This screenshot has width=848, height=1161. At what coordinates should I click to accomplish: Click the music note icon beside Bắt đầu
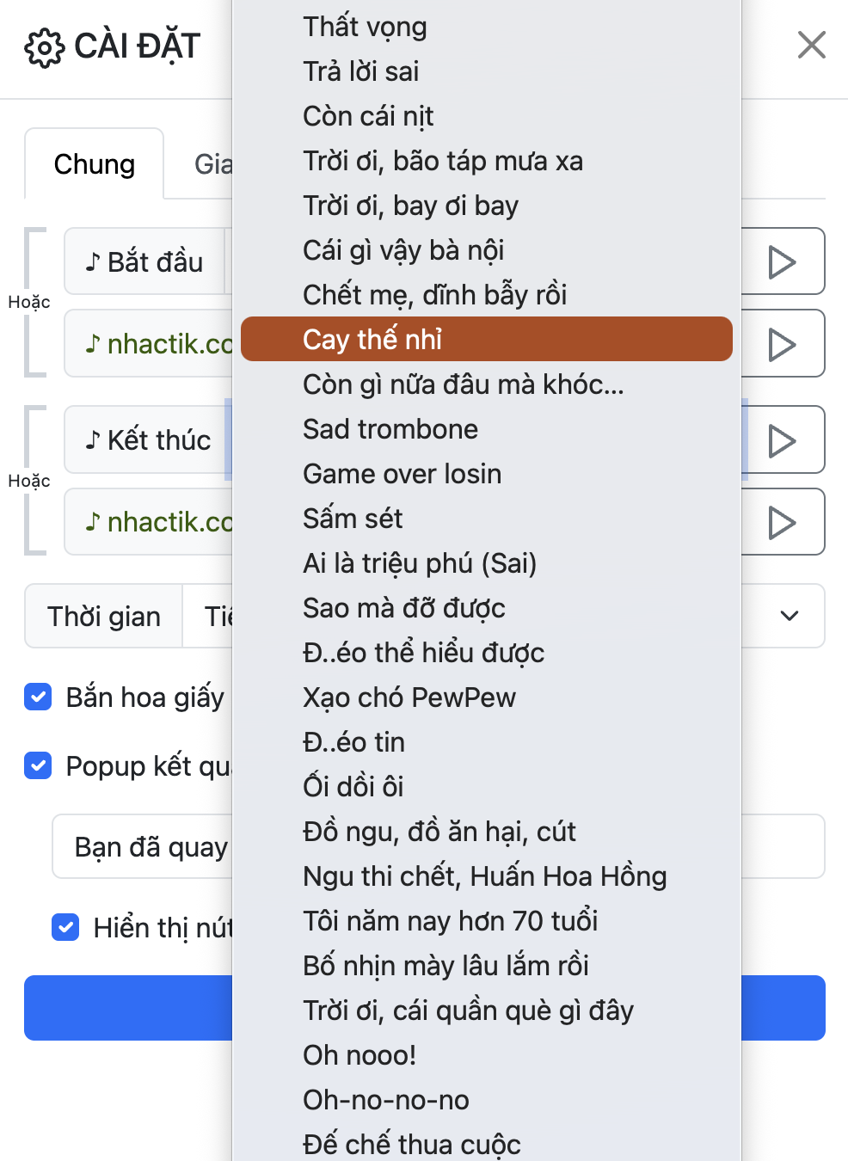coord(92,261)
